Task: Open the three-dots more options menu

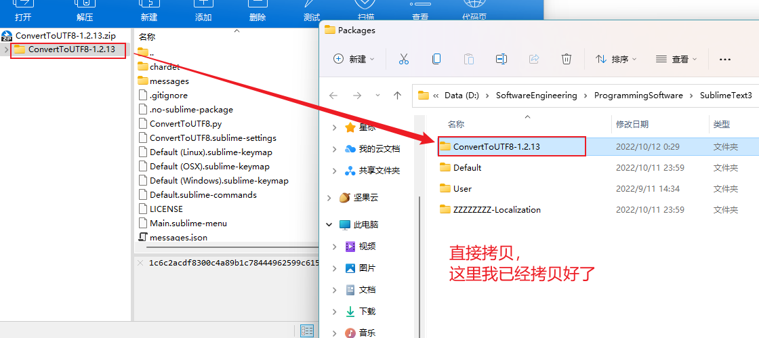Action: tap(724, 59)
